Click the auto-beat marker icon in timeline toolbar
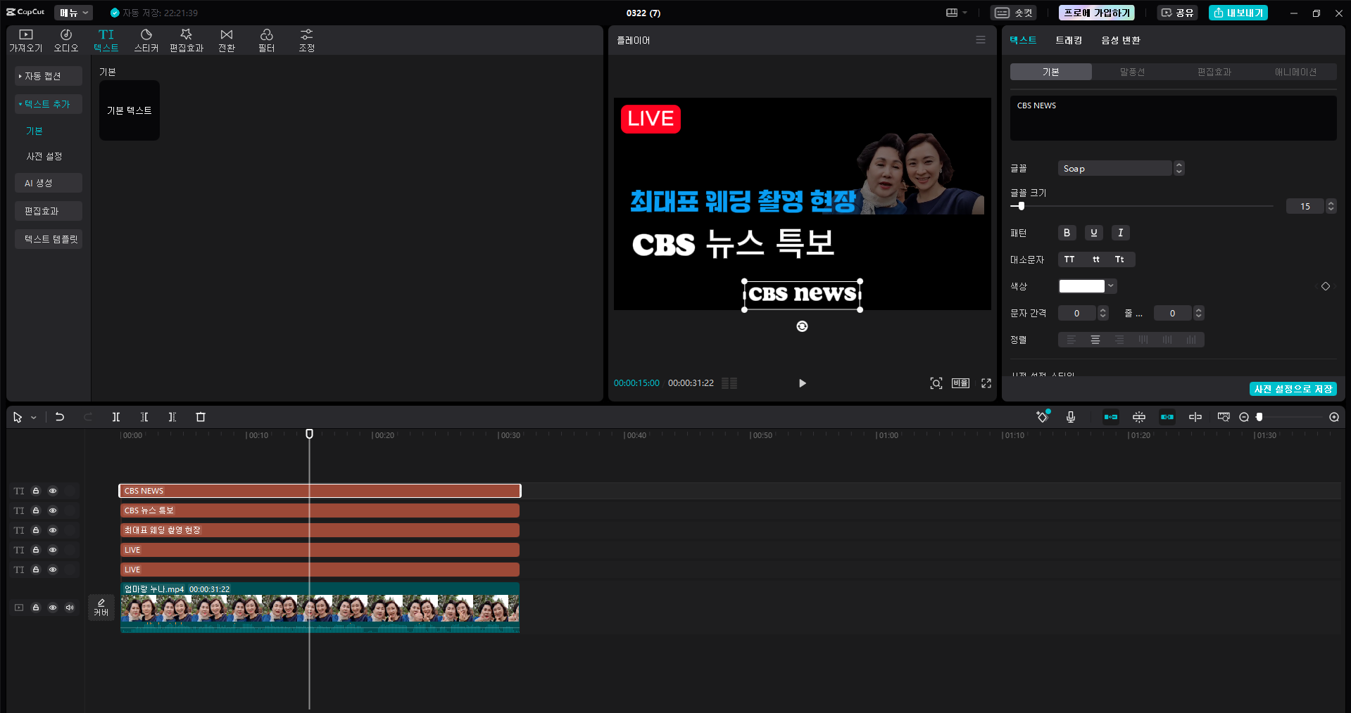1351x713 pixels. (1043, 417)
